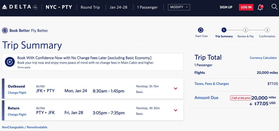Click the NonChangeable / Nonrefundable link

pyautogui.click(x=25, y=127)
